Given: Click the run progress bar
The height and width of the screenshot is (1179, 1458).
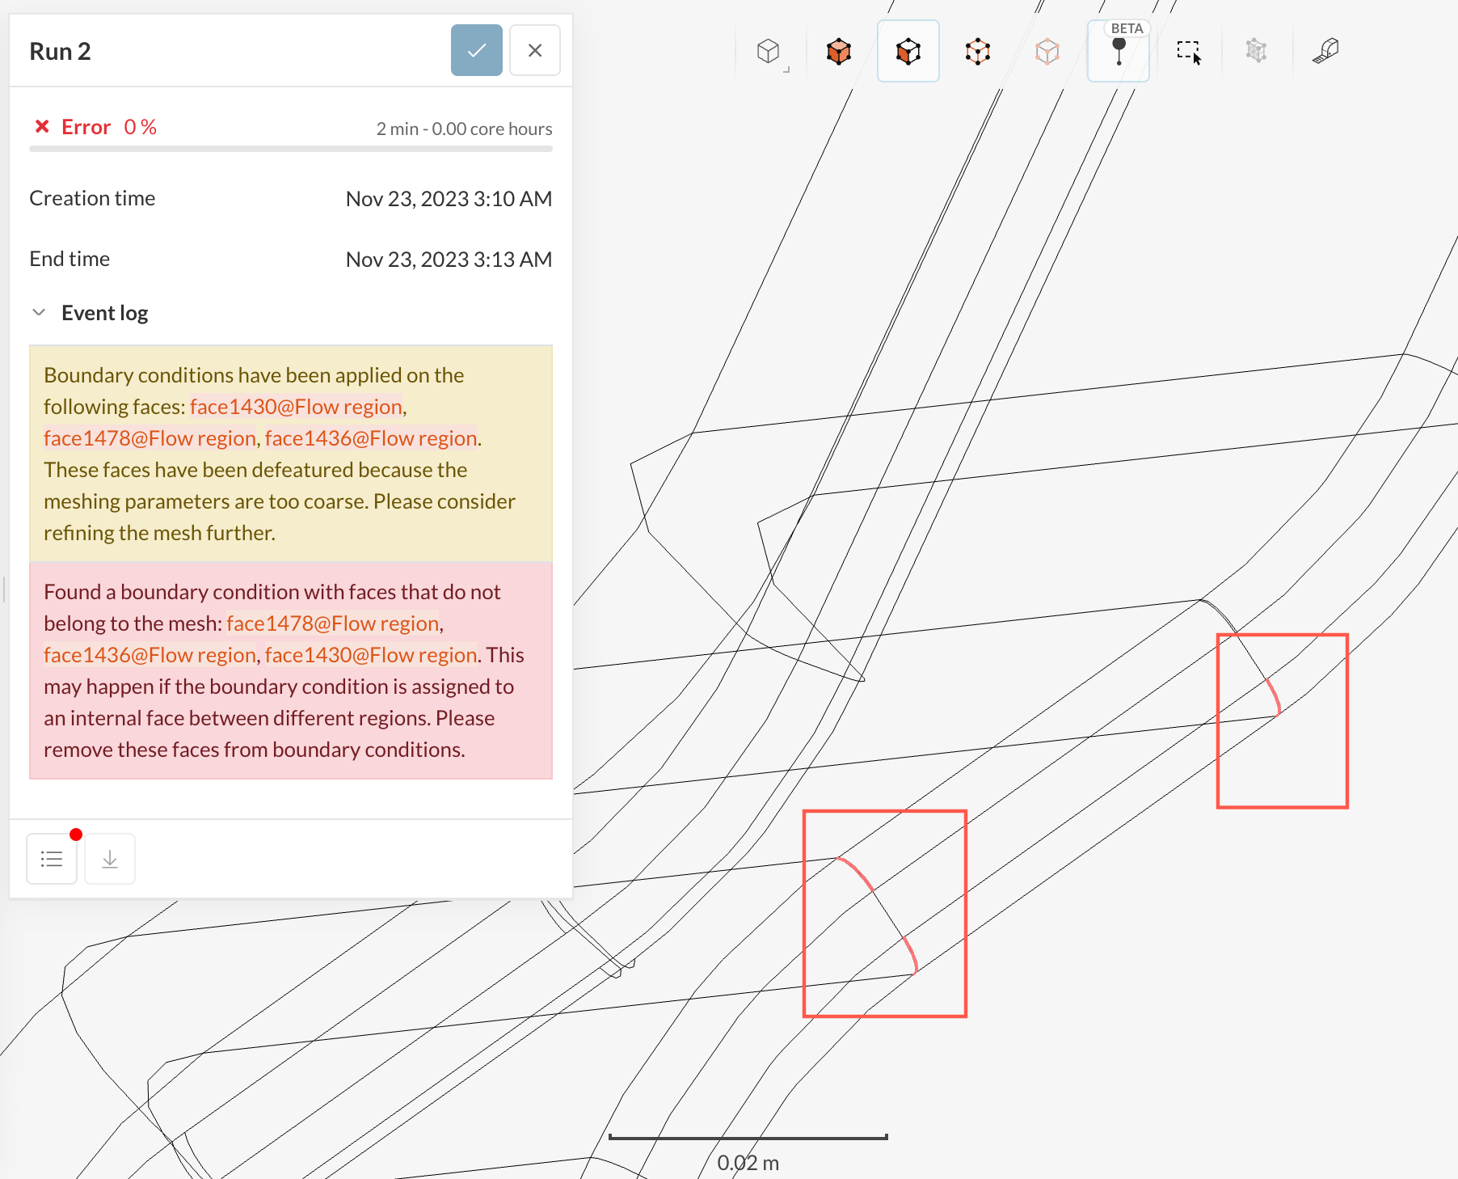Looking at the screenshot, I should click(291, 149).
